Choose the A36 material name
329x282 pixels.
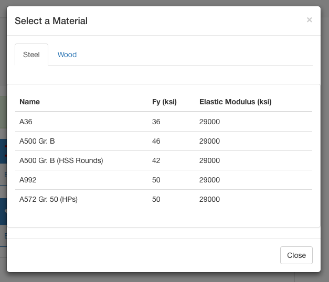(26, 122)
